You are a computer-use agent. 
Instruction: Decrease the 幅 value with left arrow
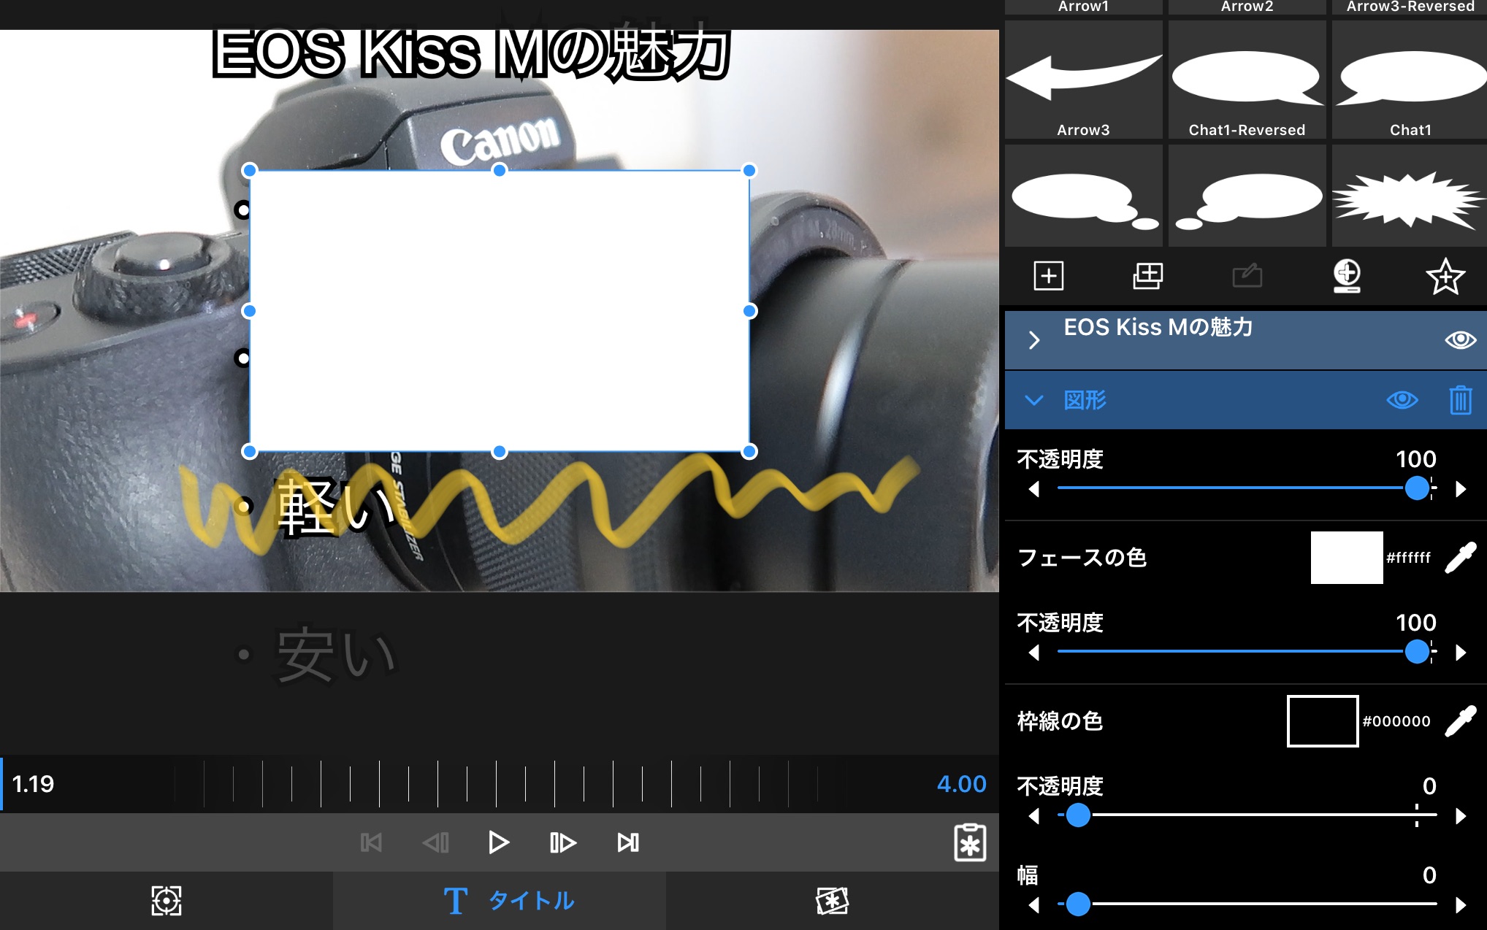(x=1033, y=904)
